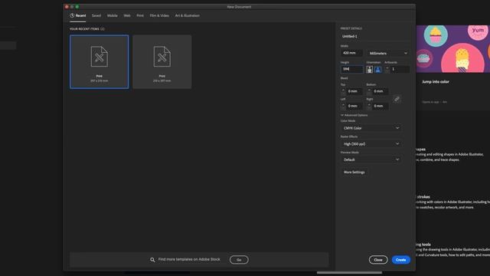Click the Artboards count field
Viewport: 490px width, 276px height.
(400, 69)
